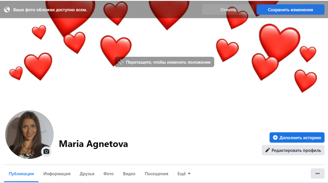Switch to the Посещения tab
The width and height of the screenshot is (328, 183).
pyautogui.click(x=156, y=174)
